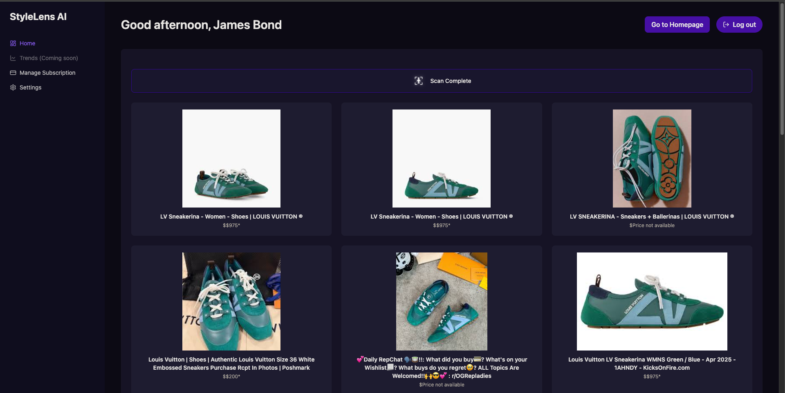Viewport: 785px width, 393px height.
Task: Click the Scan Complete status bar
Action: [x=442, y=81]
